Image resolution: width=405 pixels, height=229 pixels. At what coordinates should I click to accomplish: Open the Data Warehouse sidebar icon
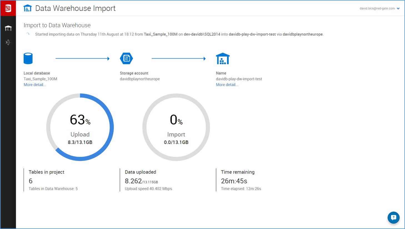pos(8,28)
